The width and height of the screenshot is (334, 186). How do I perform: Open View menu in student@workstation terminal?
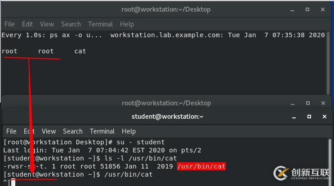(49, 131)
